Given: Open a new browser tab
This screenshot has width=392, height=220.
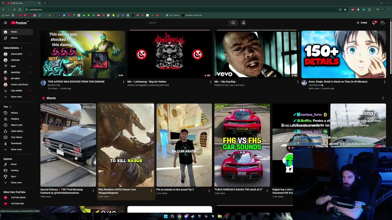Looking at the screenshot, I should 44,3.
